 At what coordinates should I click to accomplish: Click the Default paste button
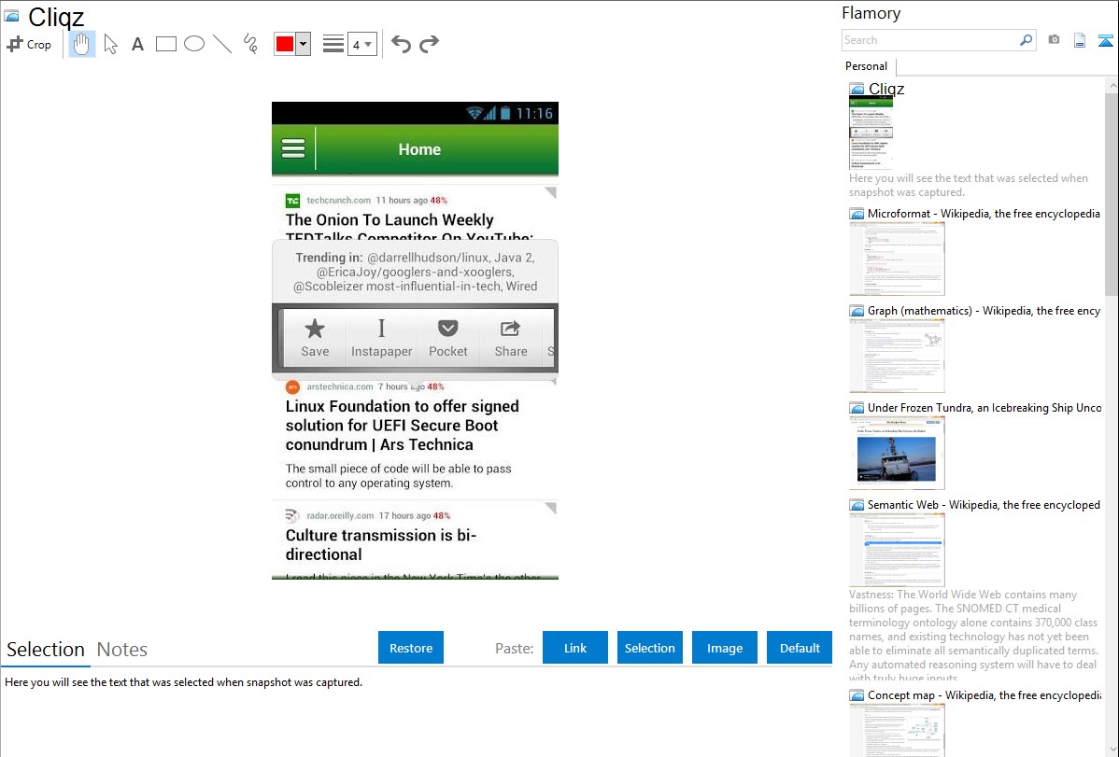[800, 648]
